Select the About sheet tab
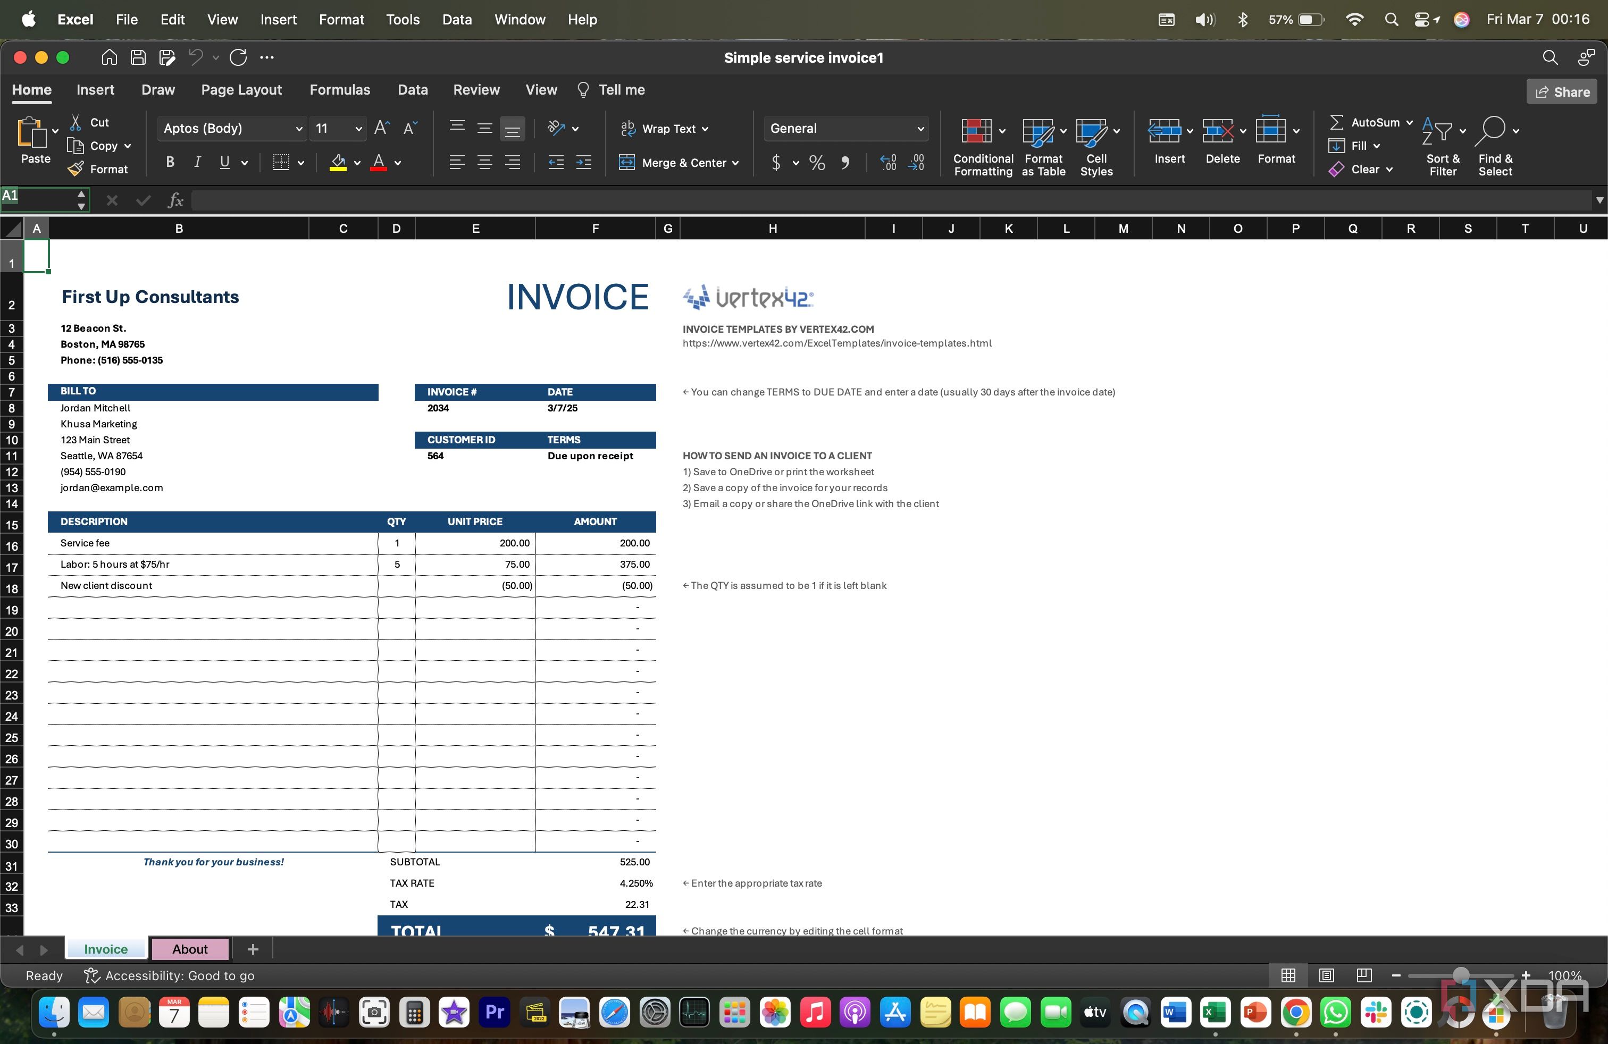Screen dimensions: 1608x1044 (x=190, y=948)
